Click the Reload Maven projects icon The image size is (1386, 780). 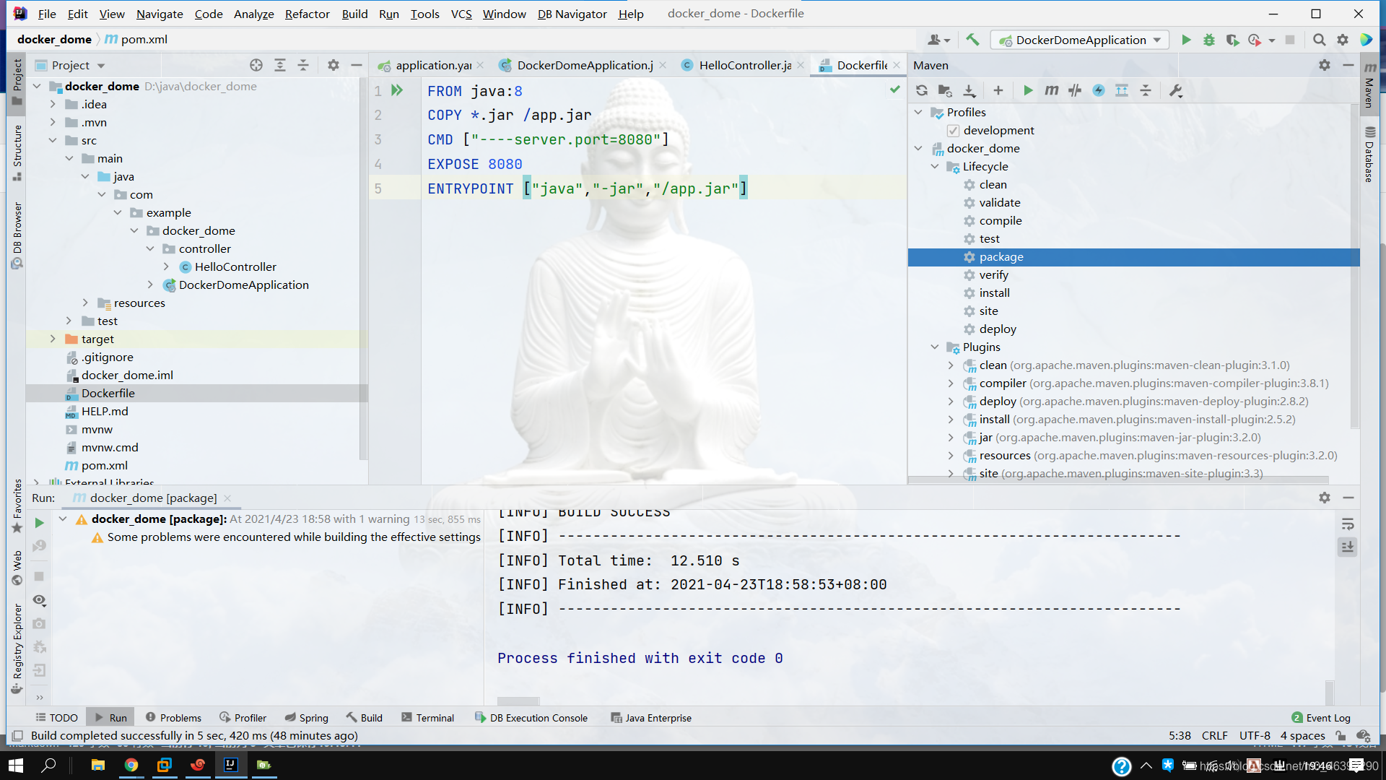pos(922,90)
